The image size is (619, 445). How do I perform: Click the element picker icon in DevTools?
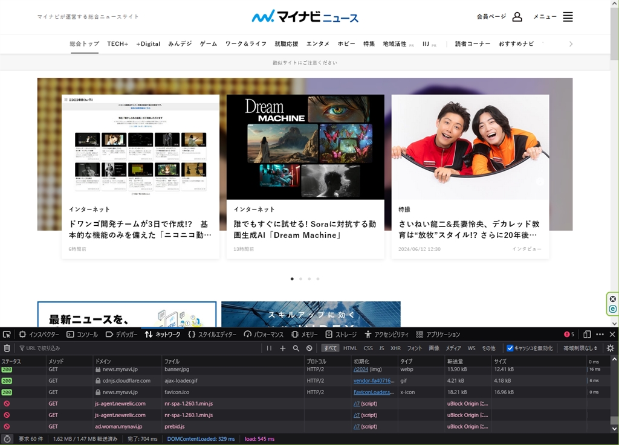[x=7, y=335]
